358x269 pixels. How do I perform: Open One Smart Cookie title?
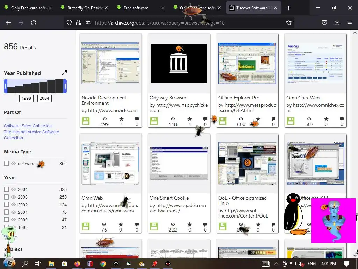[x=169, y=198]
